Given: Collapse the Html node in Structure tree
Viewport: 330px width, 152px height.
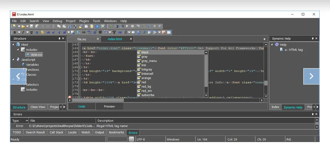Looking at the screenshot, I should tap(14, 45).
